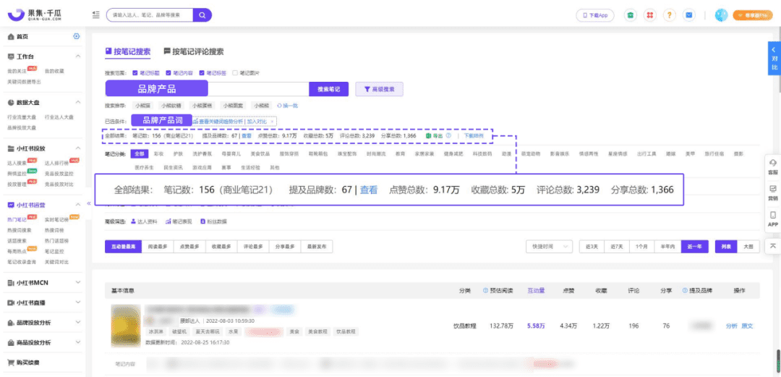Click the 预估阅读 info icon
This screenshot has width=781, height=377.
tap(485, 290)
